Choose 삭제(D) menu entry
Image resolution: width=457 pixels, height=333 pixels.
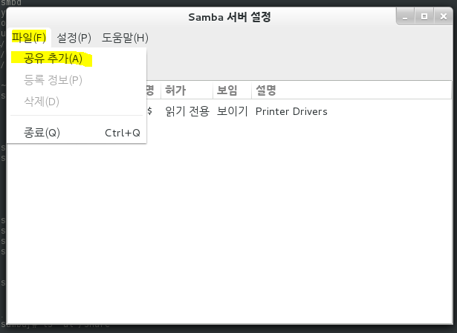77,102
